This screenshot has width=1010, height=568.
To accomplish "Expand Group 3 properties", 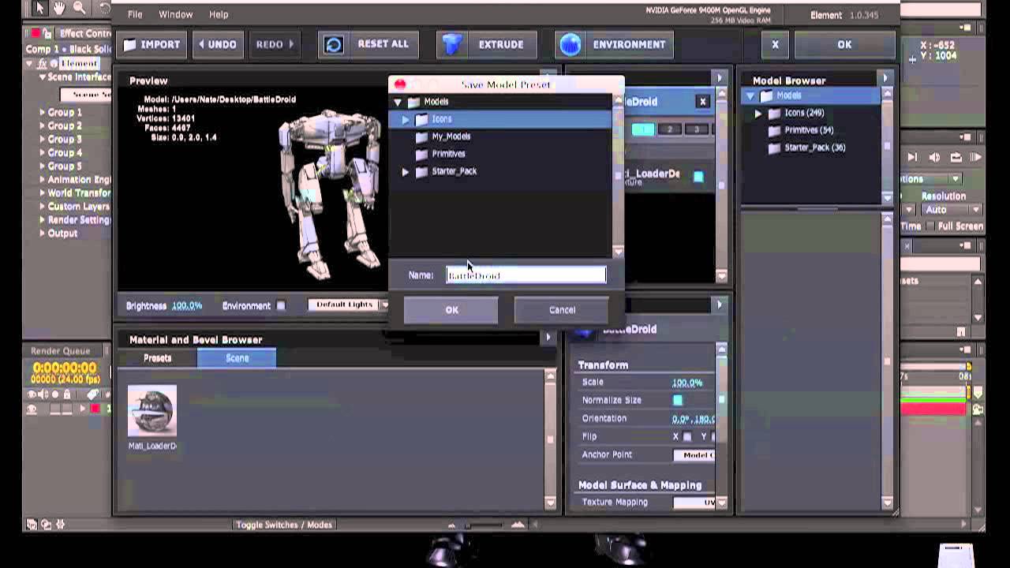I will click(42, 139).
